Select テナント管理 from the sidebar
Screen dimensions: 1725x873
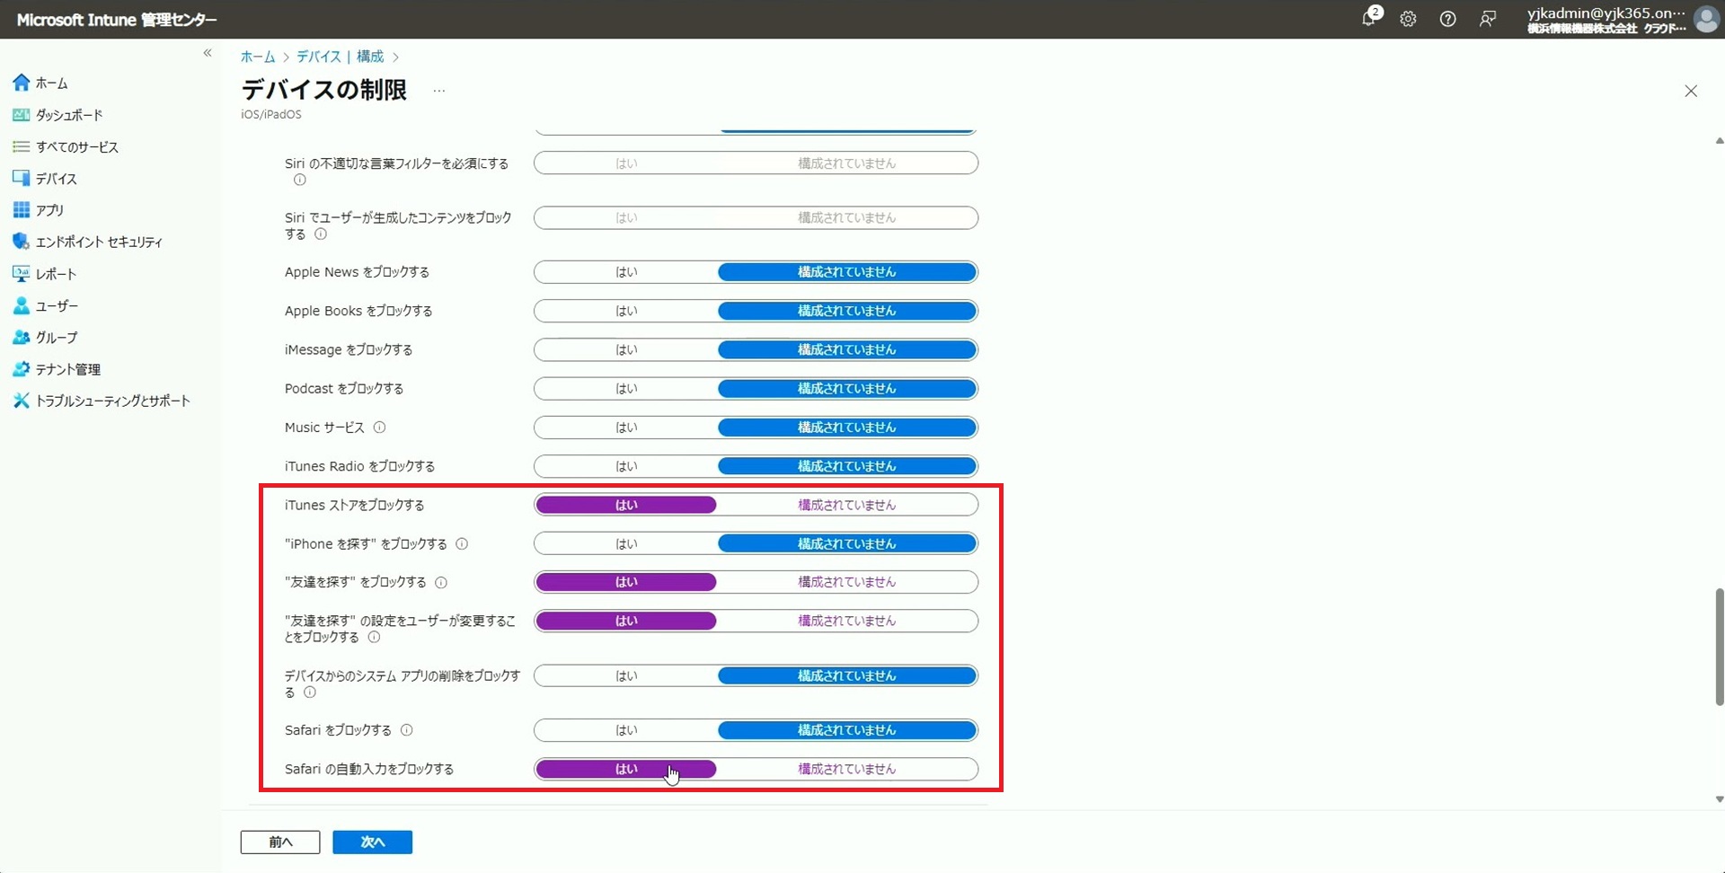click(68, 369)
